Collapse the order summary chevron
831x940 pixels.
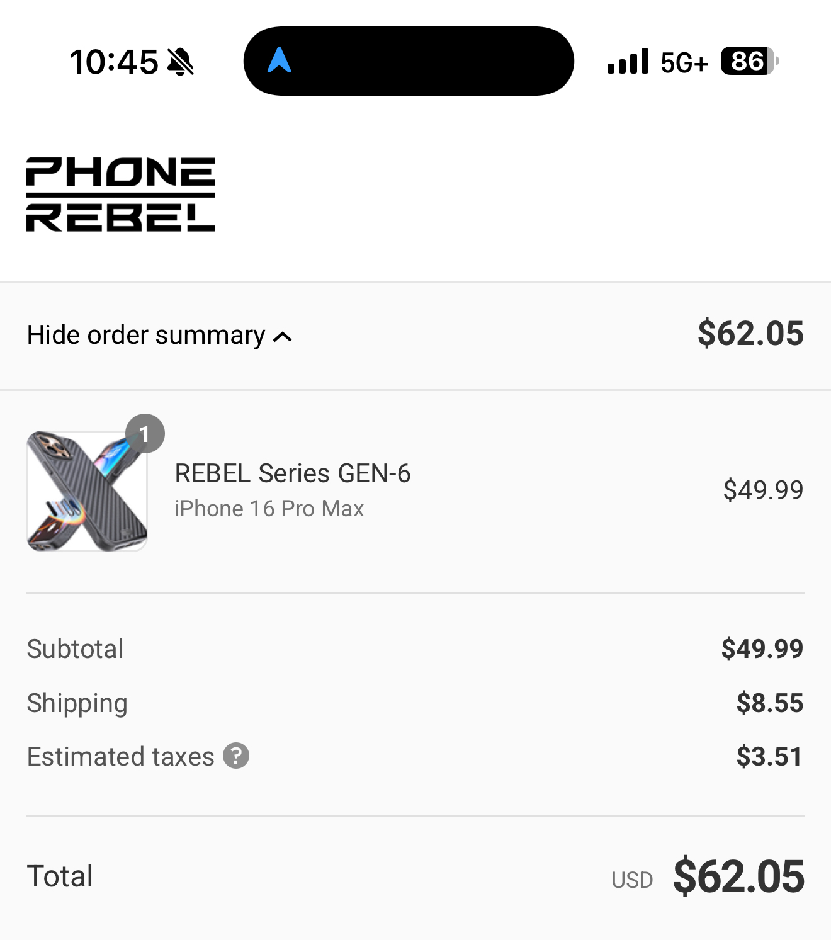pos(283,337)
